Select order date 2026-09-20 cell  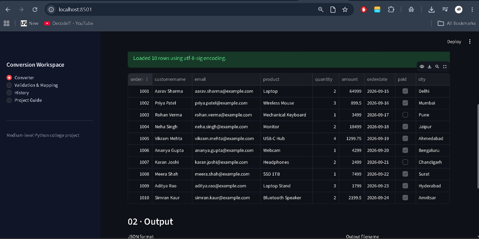[380, 150]
